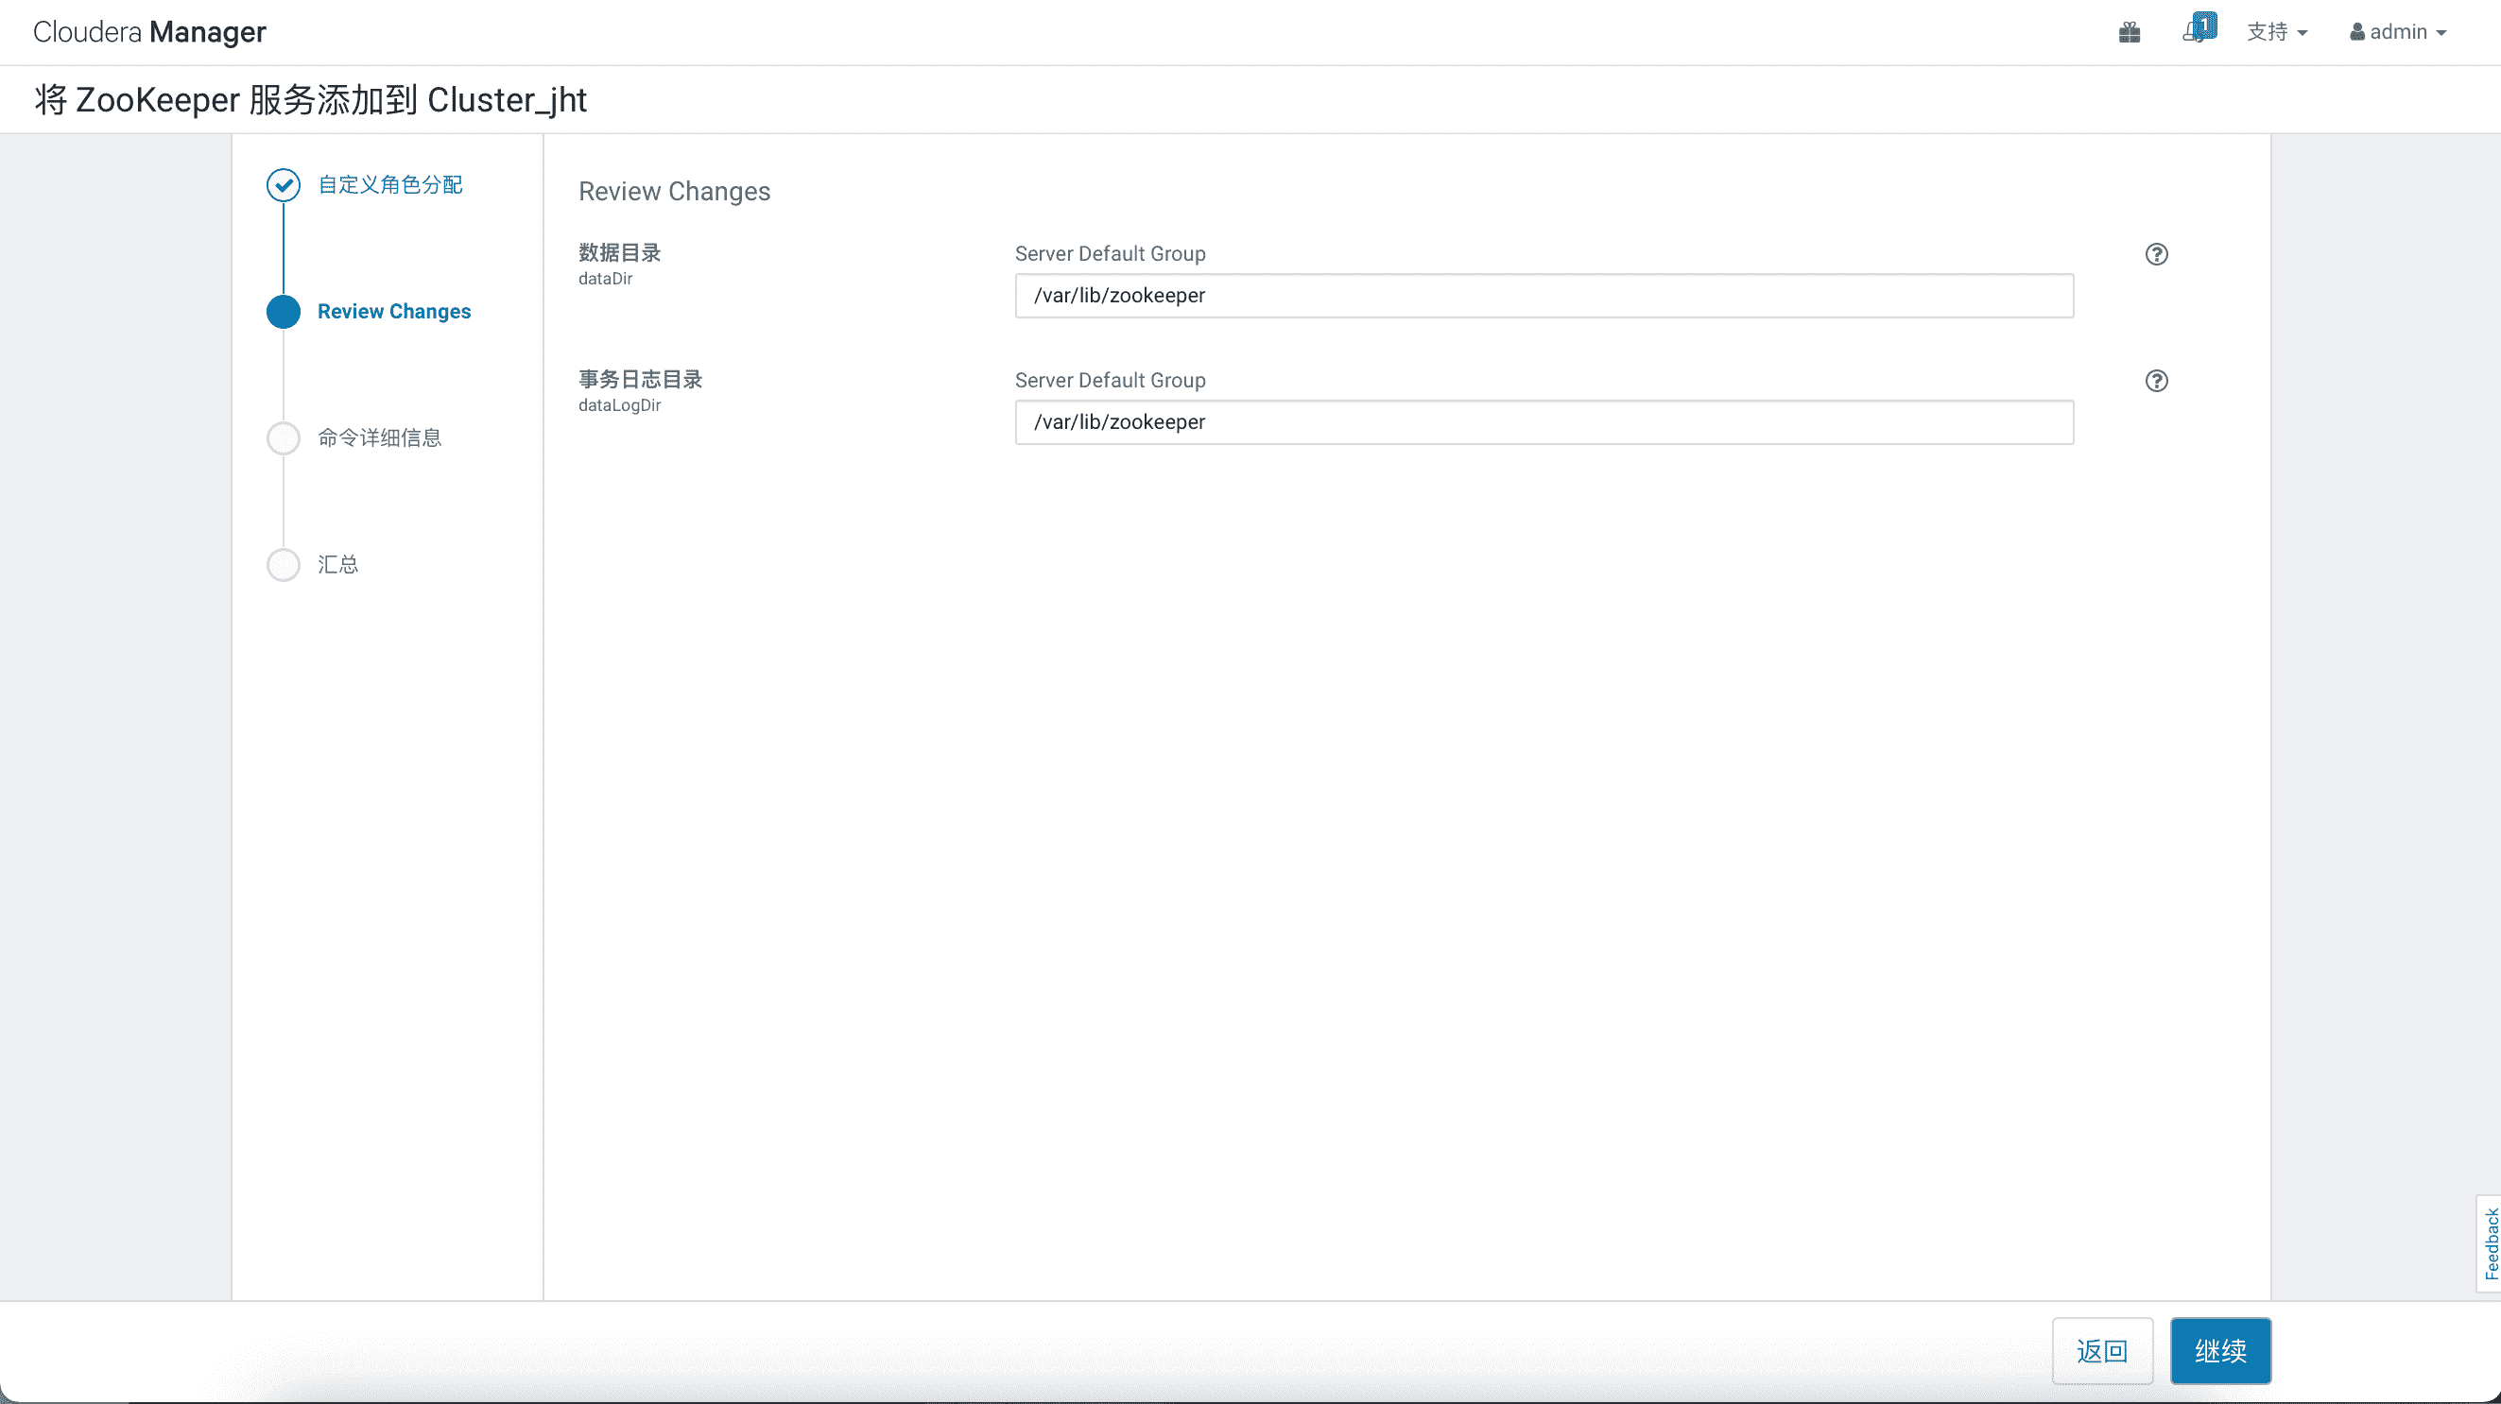Click the Review Changes step circle
The image size is (2501, 1404).
(x=284, y=312)
